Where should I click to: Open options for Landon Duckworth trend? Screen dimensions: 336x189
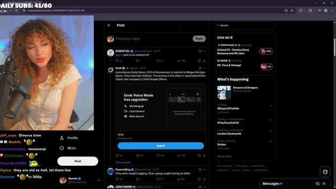[x=271, y=131]
